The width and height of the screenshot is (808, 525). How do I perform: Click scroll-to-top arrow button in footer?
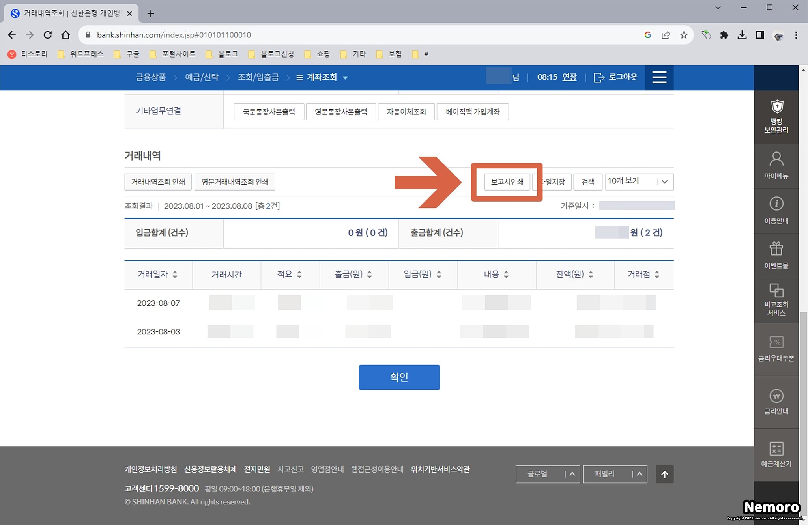[x=664, y=475]
